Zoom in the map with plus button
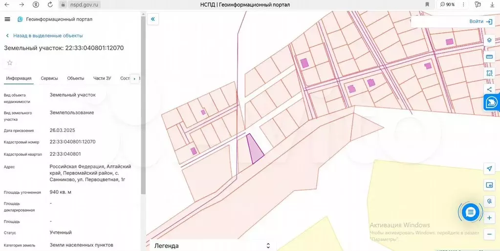 pos(489,218)
